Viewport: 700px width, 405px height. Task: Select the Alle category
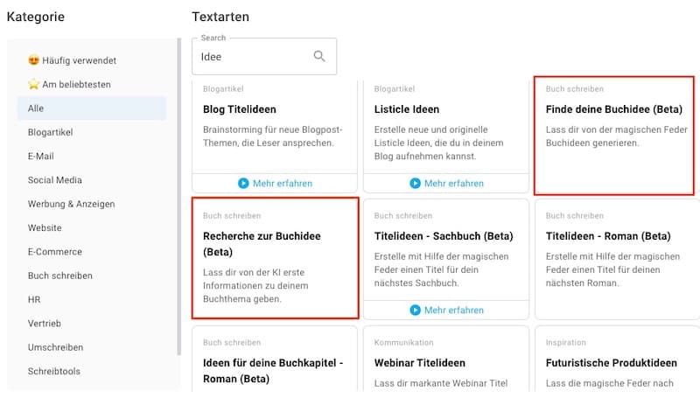[36, 108]
